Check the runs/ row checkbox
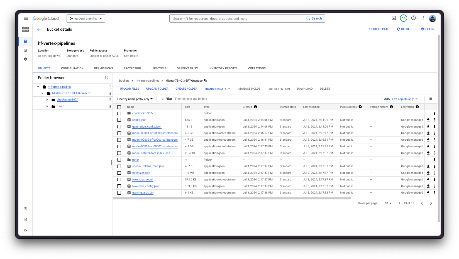This screenshot has height=259, width=459. coord(119,160)
